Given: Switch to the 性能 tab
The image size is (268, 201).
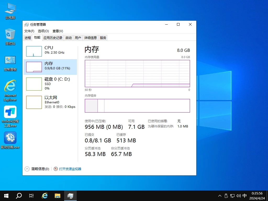Looking at the screenshot, I should [37, 37].
